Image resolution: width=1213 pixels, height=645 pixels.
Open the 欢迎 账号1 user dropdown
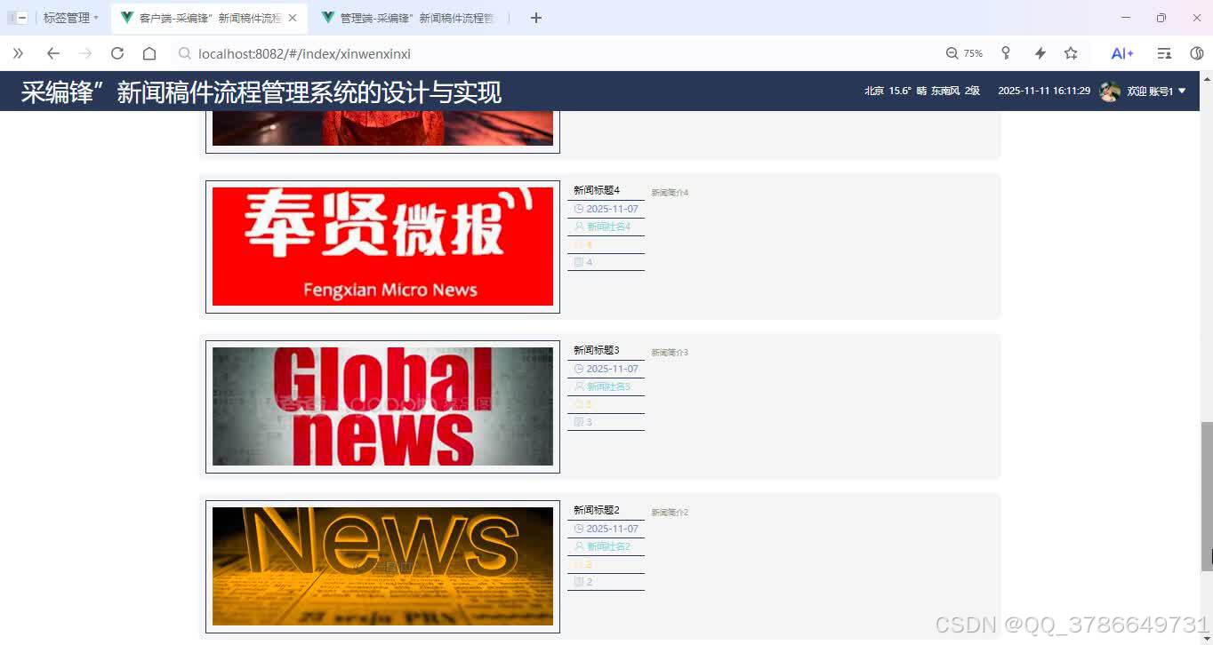pos(1156,91)
